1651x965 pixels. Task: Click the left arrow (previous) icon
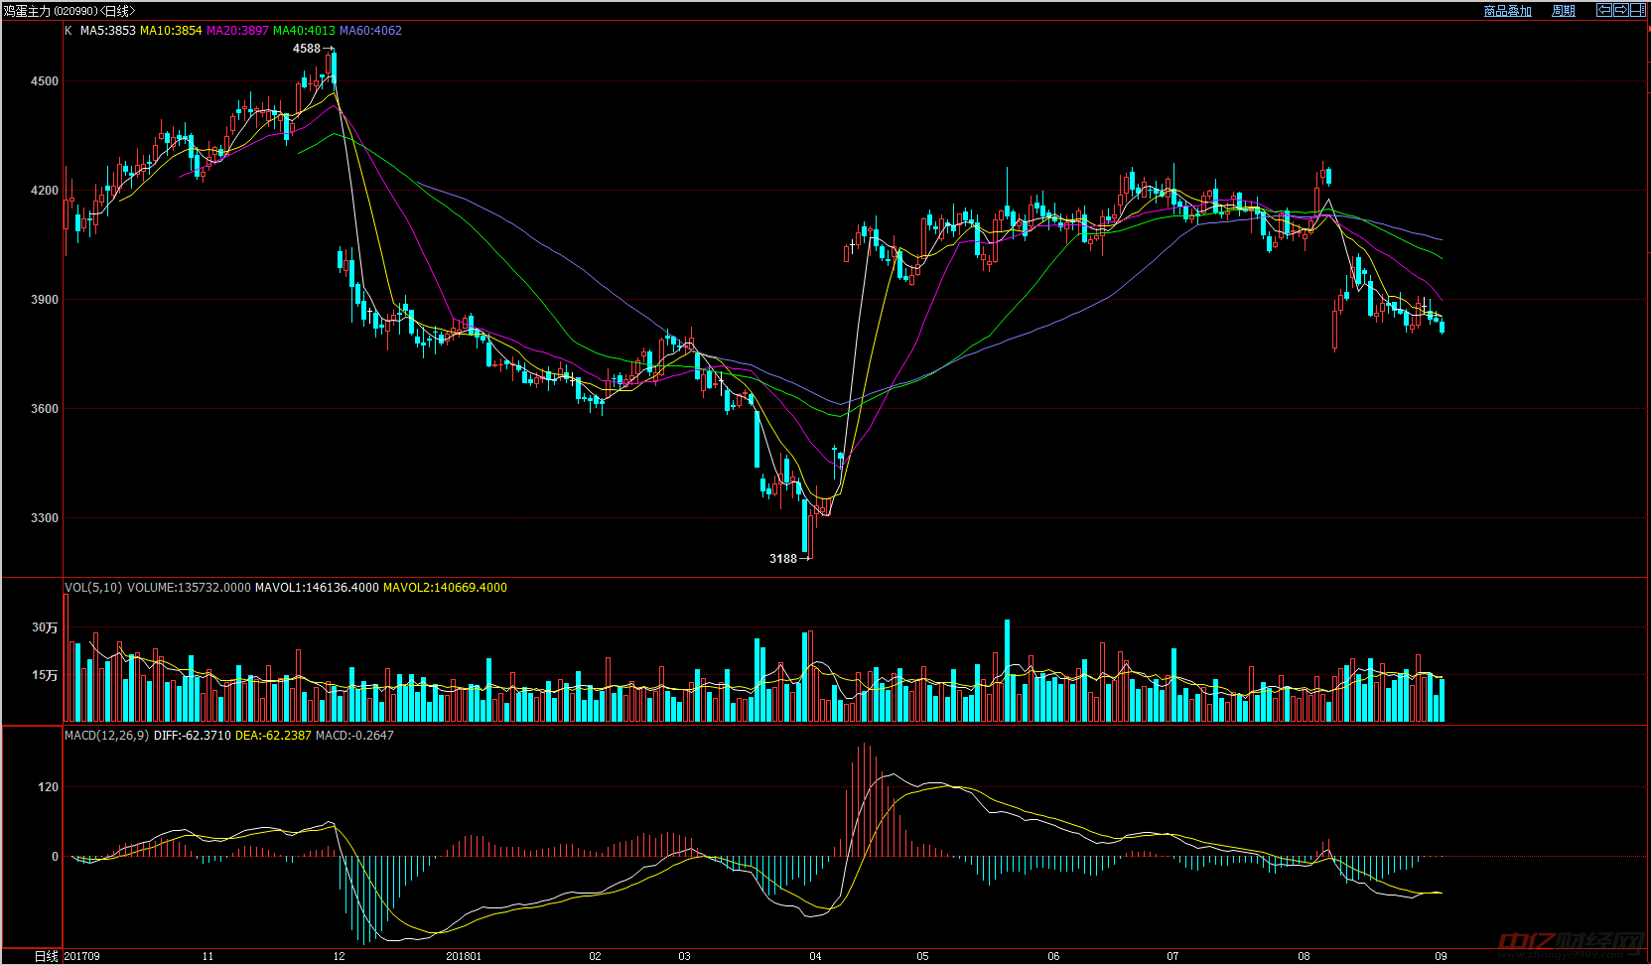coord(1603,10)
